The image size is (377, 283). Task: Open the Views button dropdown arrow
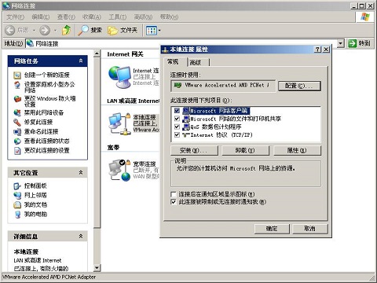tap(159, 31)
